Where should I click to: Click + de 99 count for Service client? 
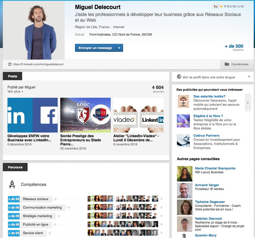14,233
